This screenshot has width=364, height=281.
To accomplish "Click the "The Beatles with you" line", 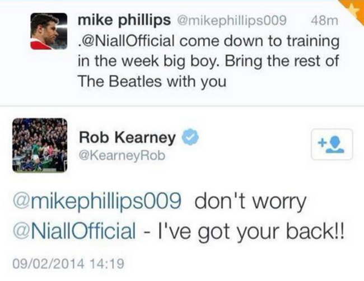I will (x=152, y=82).
